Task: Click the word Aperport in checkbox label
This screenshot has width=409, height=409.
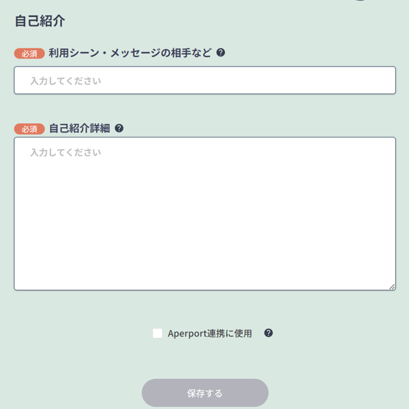Action: point(187,333)
